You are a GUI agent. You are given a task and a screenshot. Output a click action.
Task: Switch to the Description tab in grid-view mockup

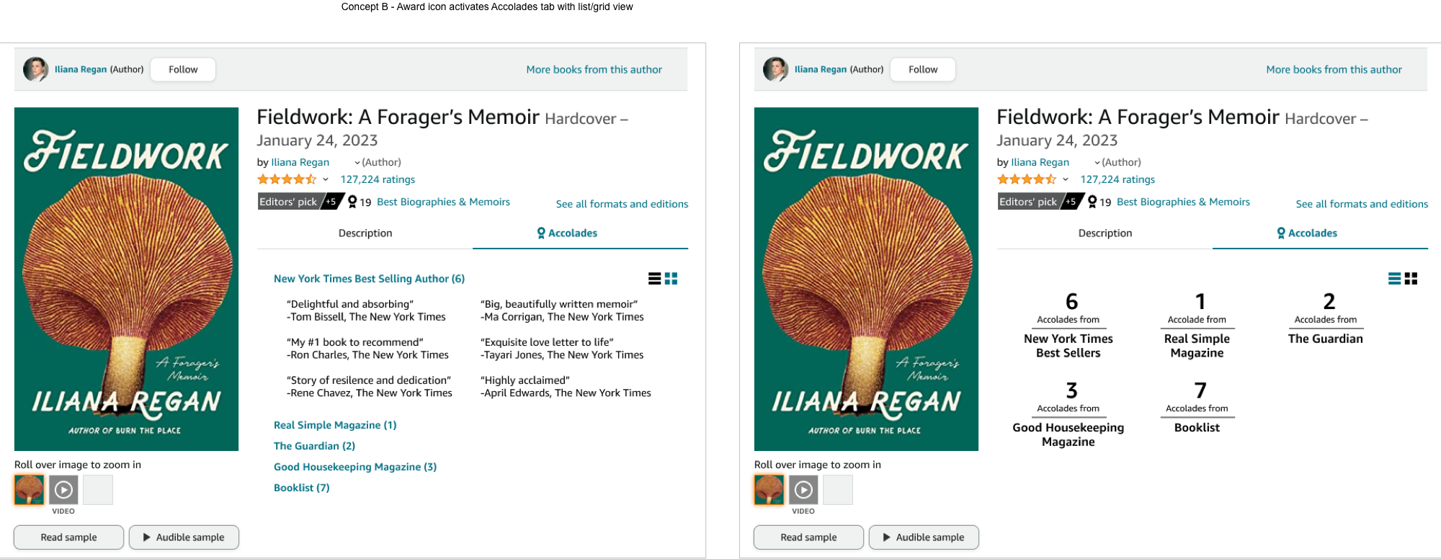point(1105,233)
